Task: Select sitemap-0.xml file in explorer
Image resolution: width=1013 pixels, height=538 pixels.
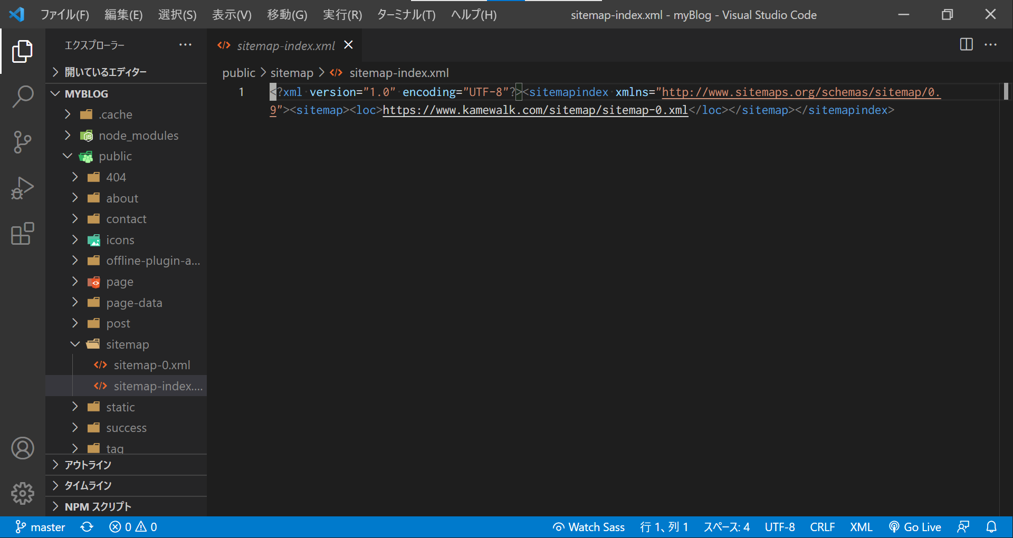Action: point(126,365)
